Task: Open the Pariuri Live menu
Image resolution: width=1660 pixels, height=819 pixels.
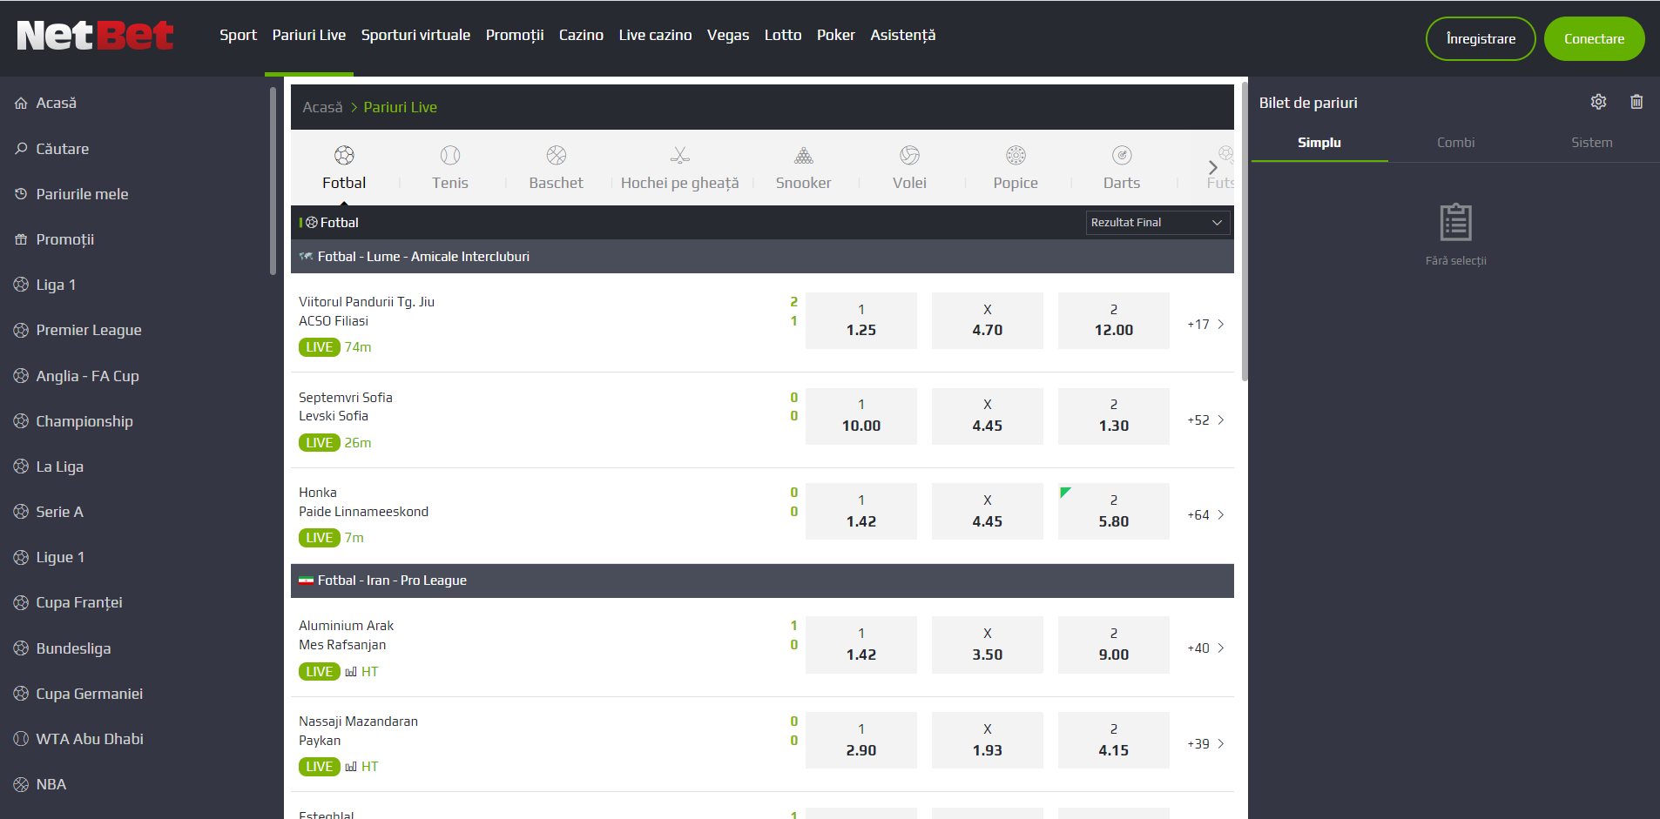Action: (309, 35)
